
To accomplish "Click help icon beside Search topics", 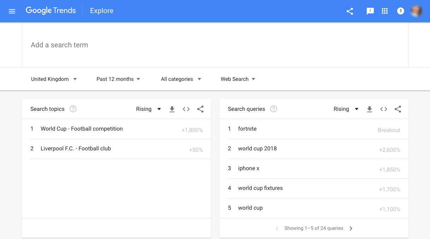I will [x=73, y=109].
